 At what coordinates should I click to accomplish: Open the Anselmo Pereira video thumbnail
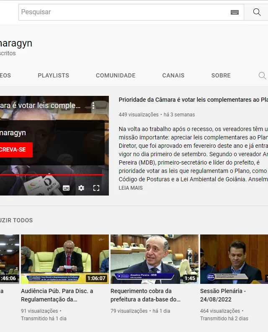[155, 259]
